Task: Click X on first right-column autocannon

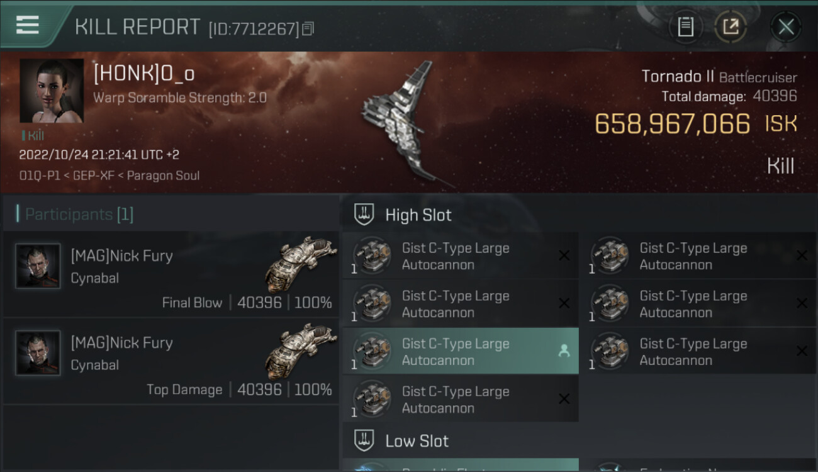Action: click(802, 256)
